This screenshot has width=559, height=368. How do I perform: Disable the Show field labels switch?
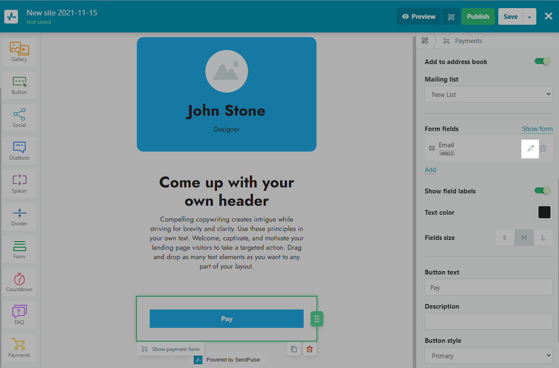coord(543,191)
